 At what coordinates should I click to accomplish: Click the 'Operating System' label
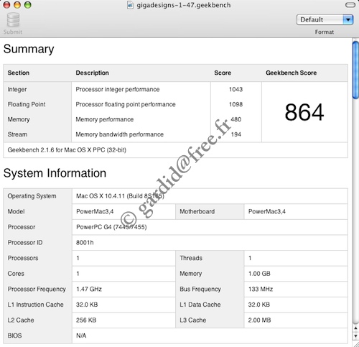pos(32,196)
